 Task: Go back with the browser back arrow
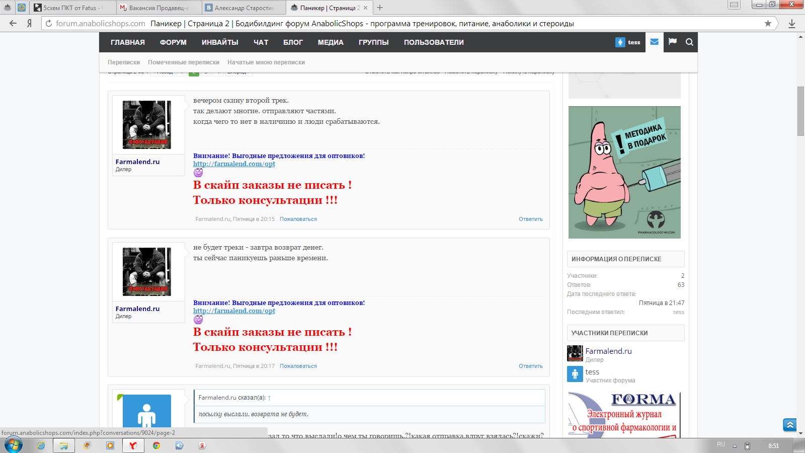click(x=13, y=23)
